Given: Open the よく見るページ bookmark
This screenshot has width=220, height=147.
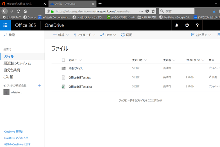Looking at the screenshot, I should [12, 17].
